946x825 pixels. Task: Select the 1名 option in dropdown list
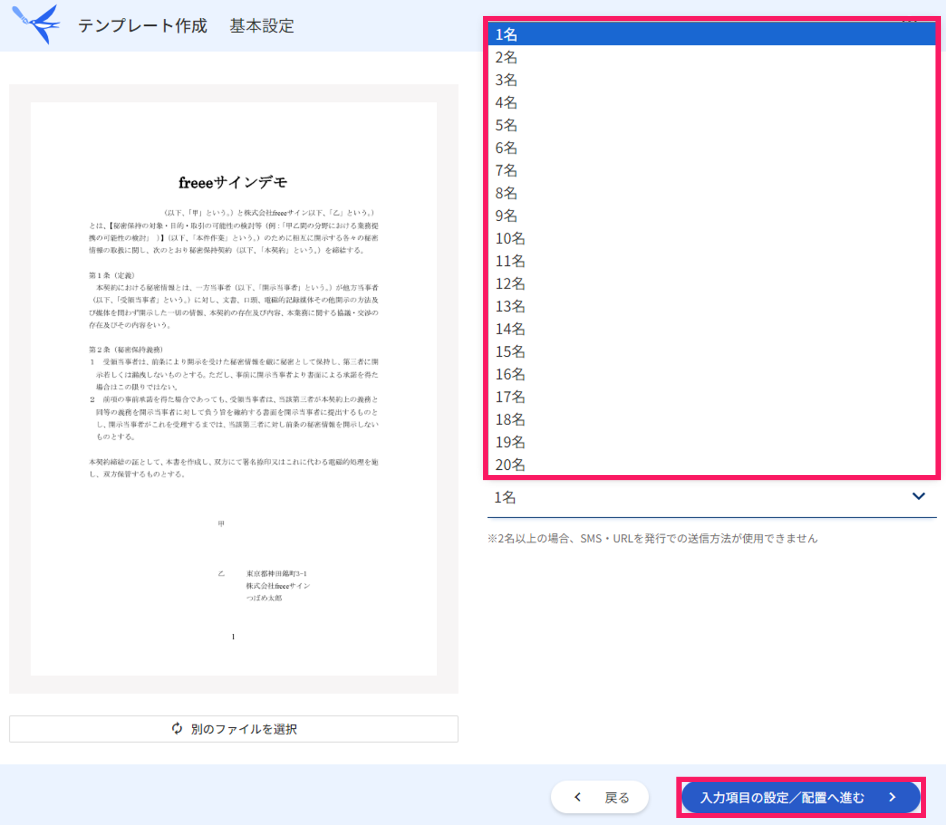pyautogui.click(x=712, y=34)
